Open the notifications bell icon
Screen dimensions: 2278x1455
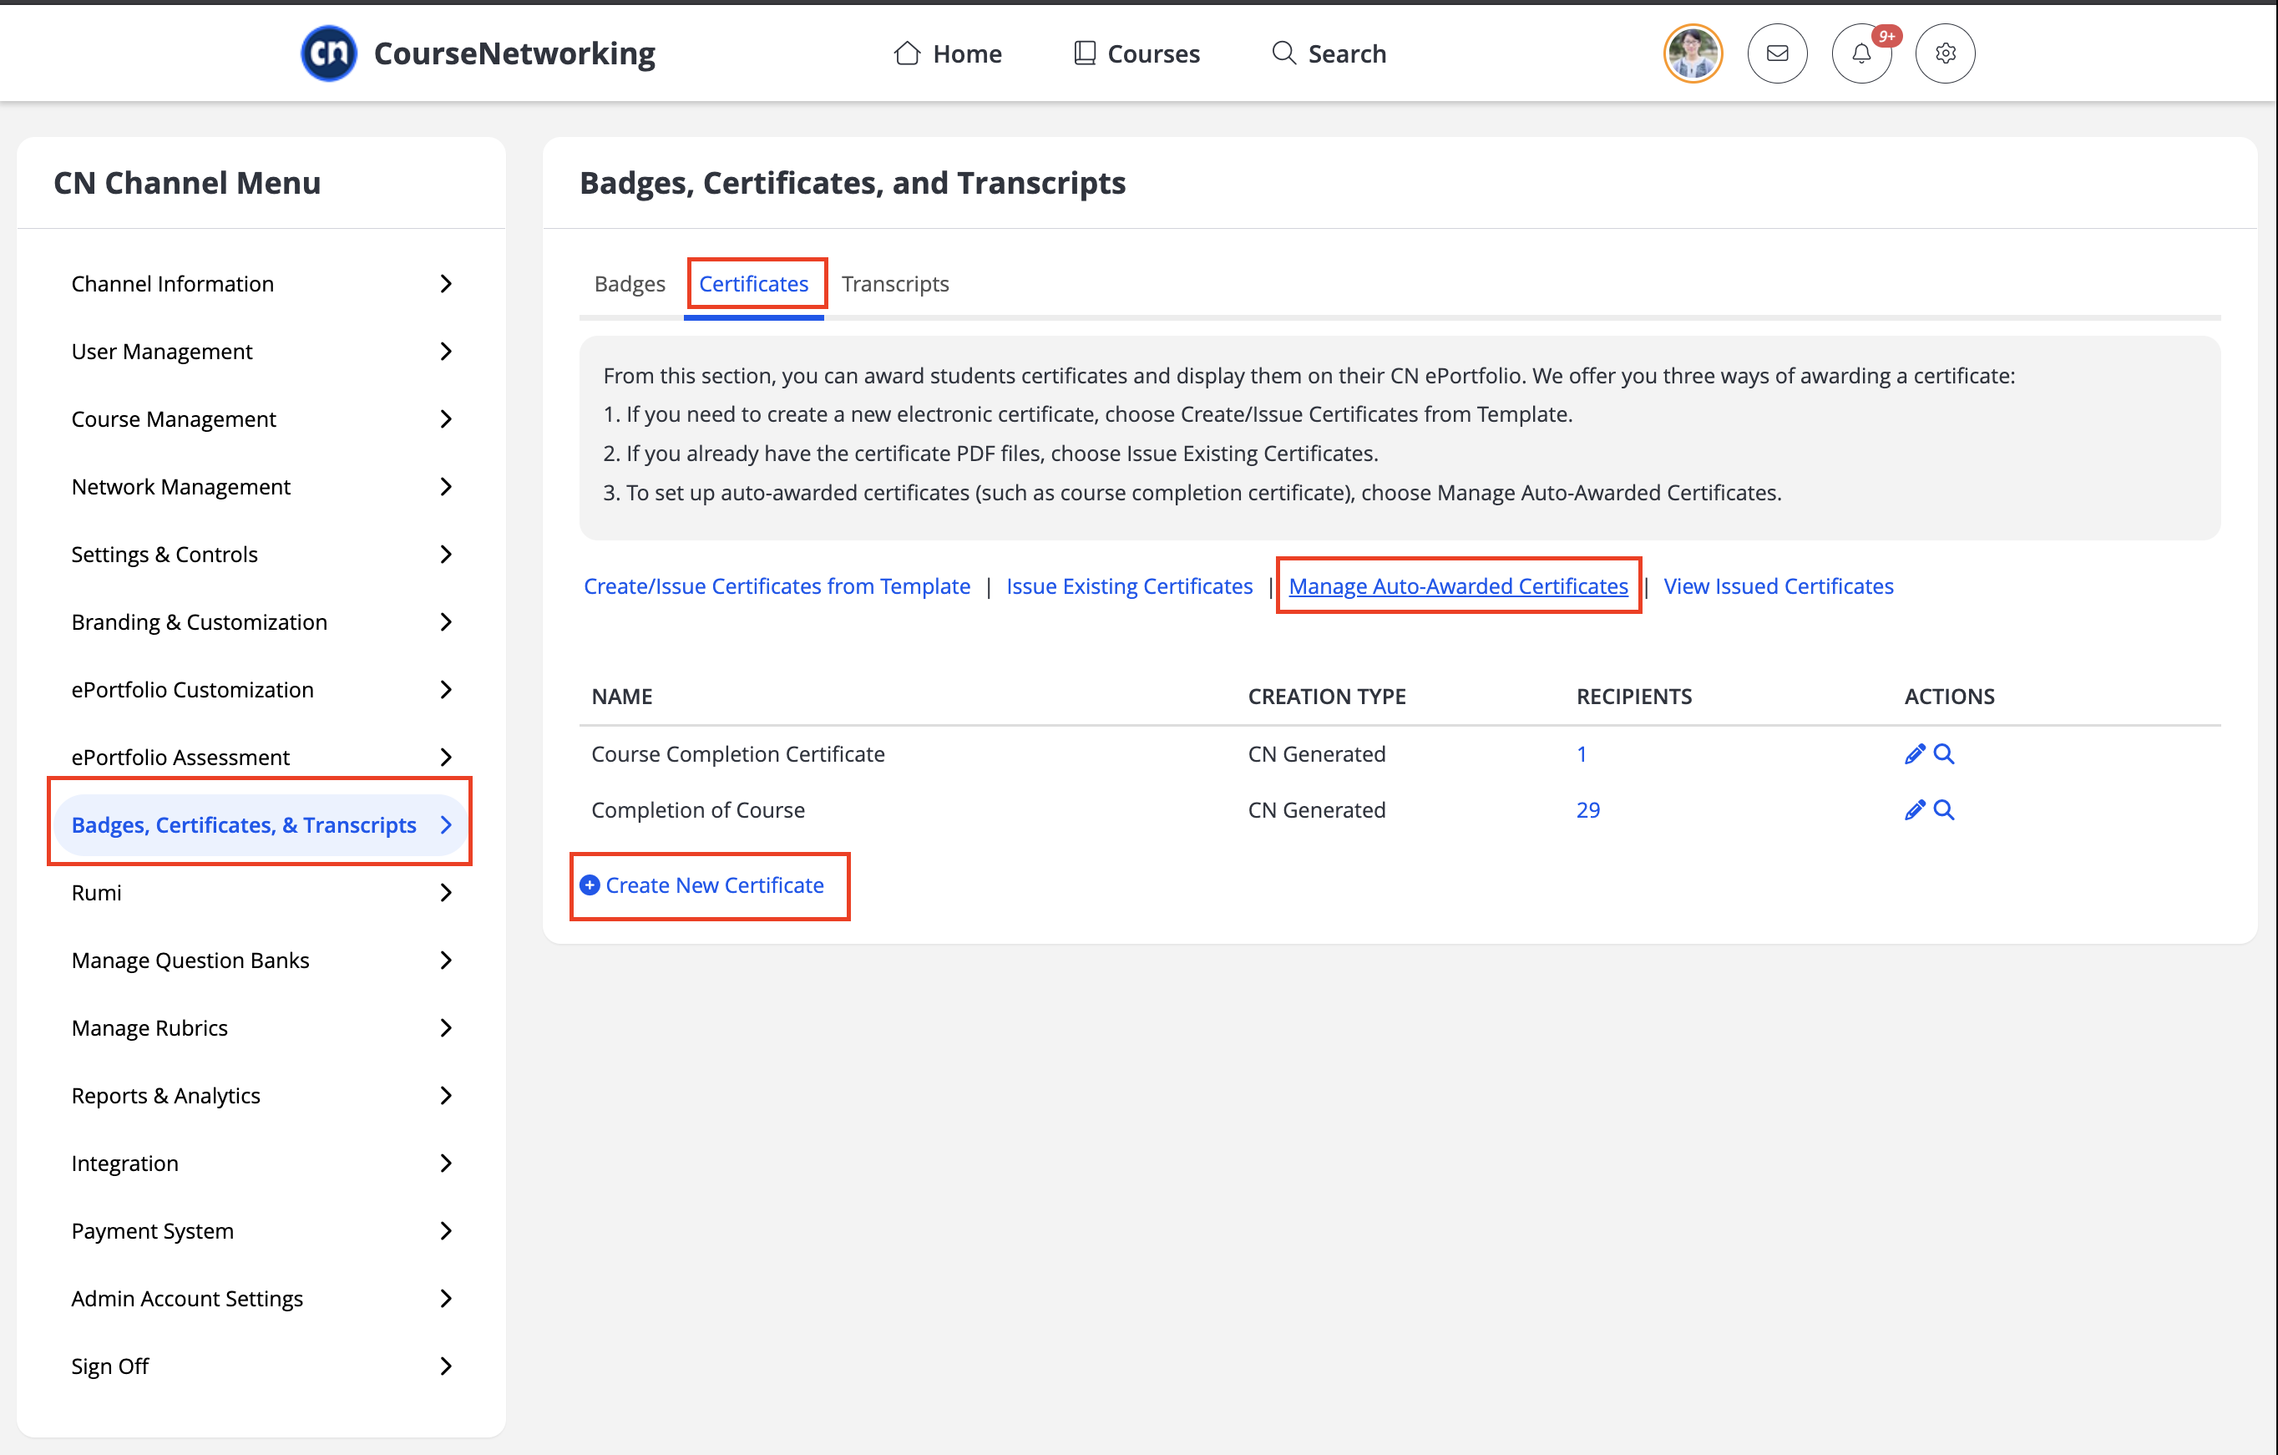pyautogui.click(x=1860, y=53)
